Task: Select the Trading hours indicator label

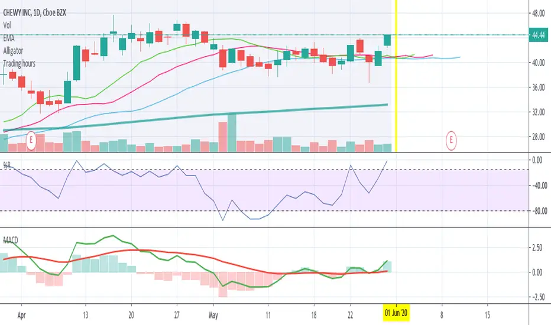Action: pyautogui.click(x=20, y=64)
